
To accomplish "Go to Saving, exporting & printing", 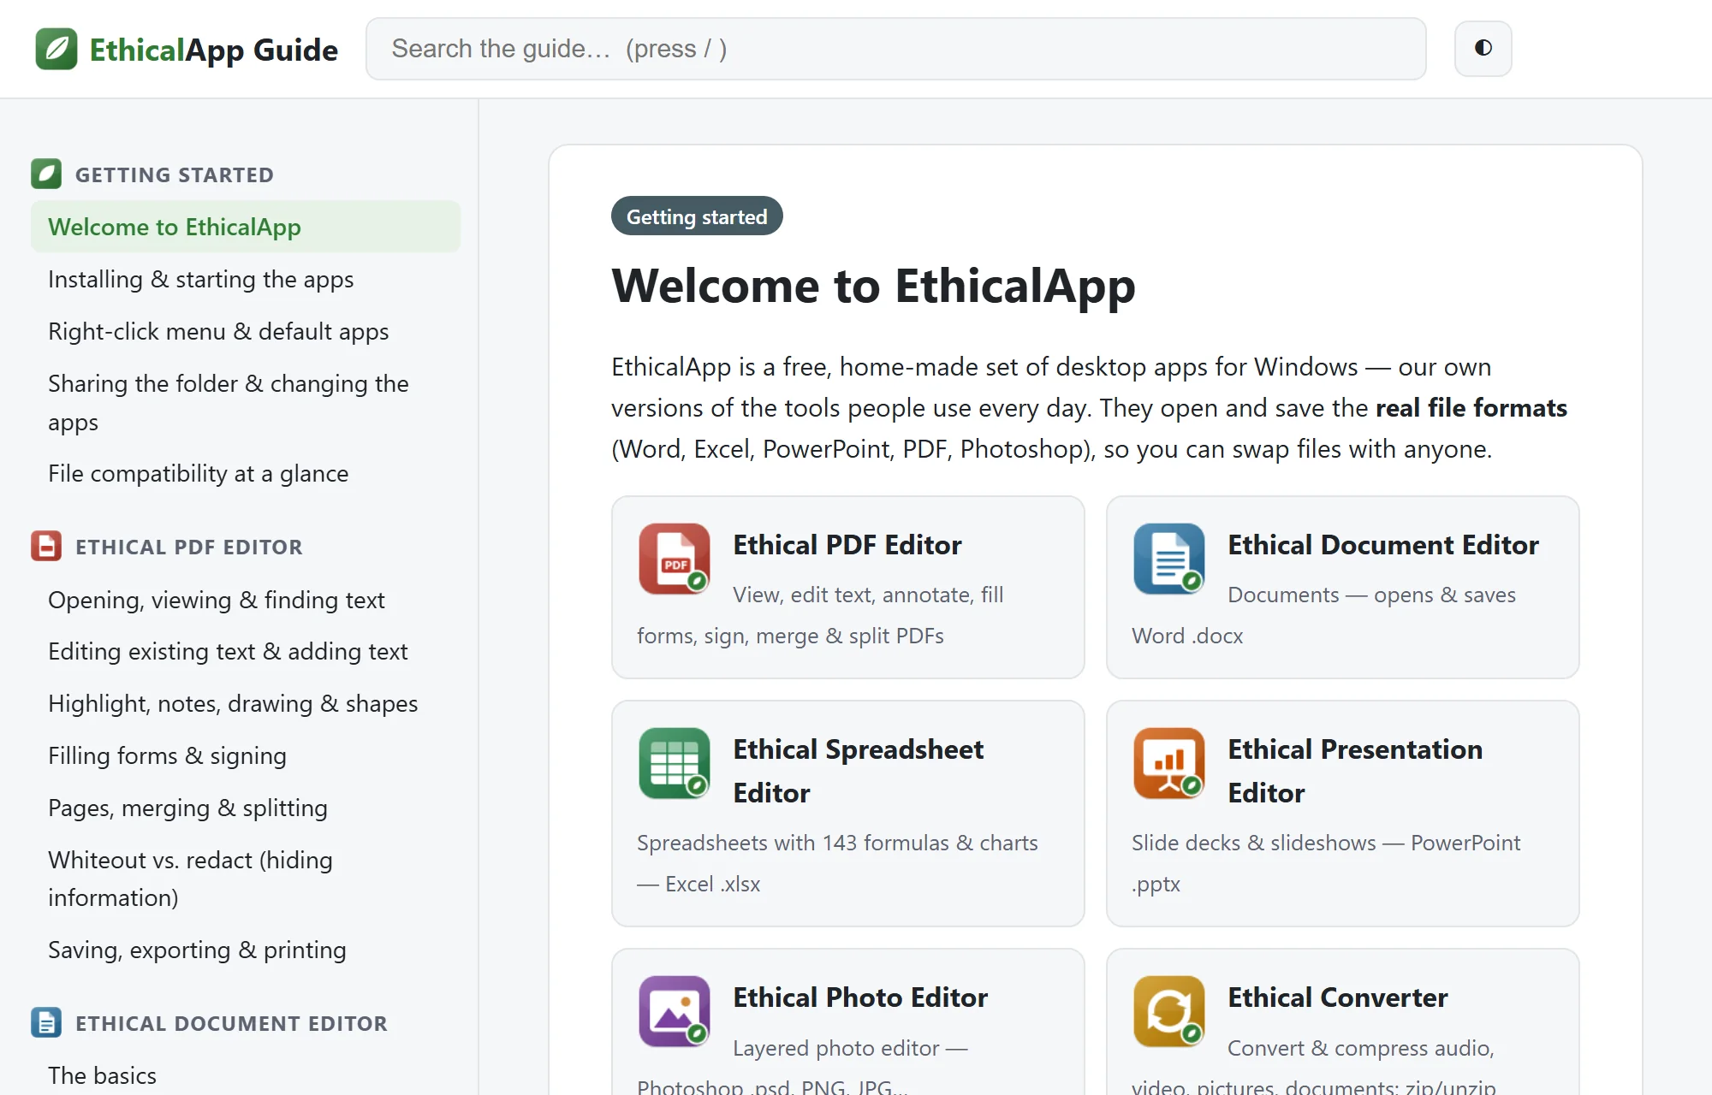I will [246, 950].
